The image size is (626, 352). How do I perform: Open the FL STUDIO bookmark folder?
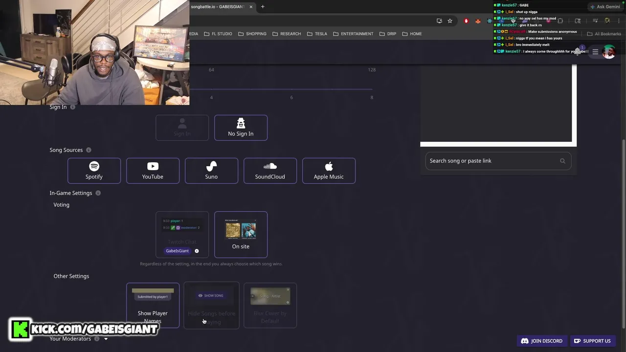pos(218,34)
